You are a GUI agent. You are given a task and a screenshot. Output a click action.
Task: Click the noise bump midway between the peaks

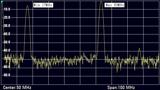[84, 53]
